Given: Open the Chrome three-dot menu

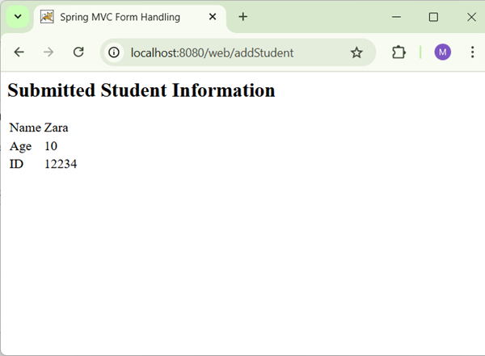Looking at the screenshot, I should 472,52.
